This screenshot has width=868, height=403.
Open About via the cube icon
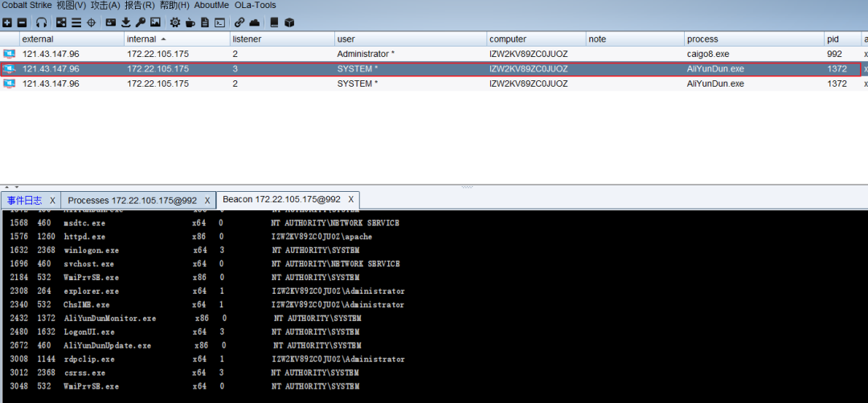289,22
